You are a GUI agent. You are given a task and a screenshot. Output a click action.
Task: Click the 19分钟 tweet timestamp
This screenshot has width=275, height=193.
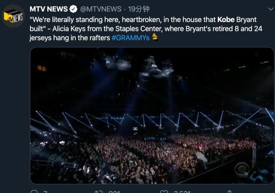(x=138, y=9)
